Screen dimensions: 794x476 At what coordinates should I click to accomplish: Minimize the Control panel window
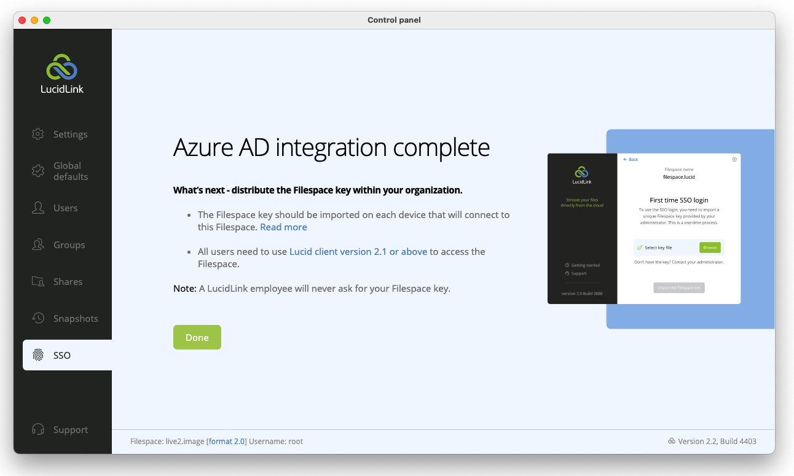[34, 20]
